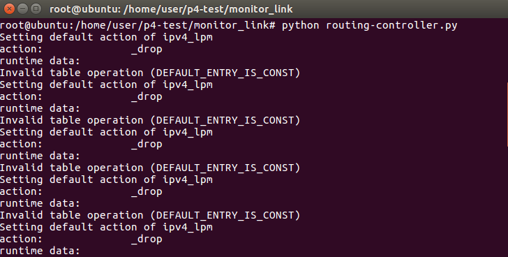The width and height of the screenshot is (508, 257).
Task: Click the last _drop action value
Action: (x=147, y=239)
